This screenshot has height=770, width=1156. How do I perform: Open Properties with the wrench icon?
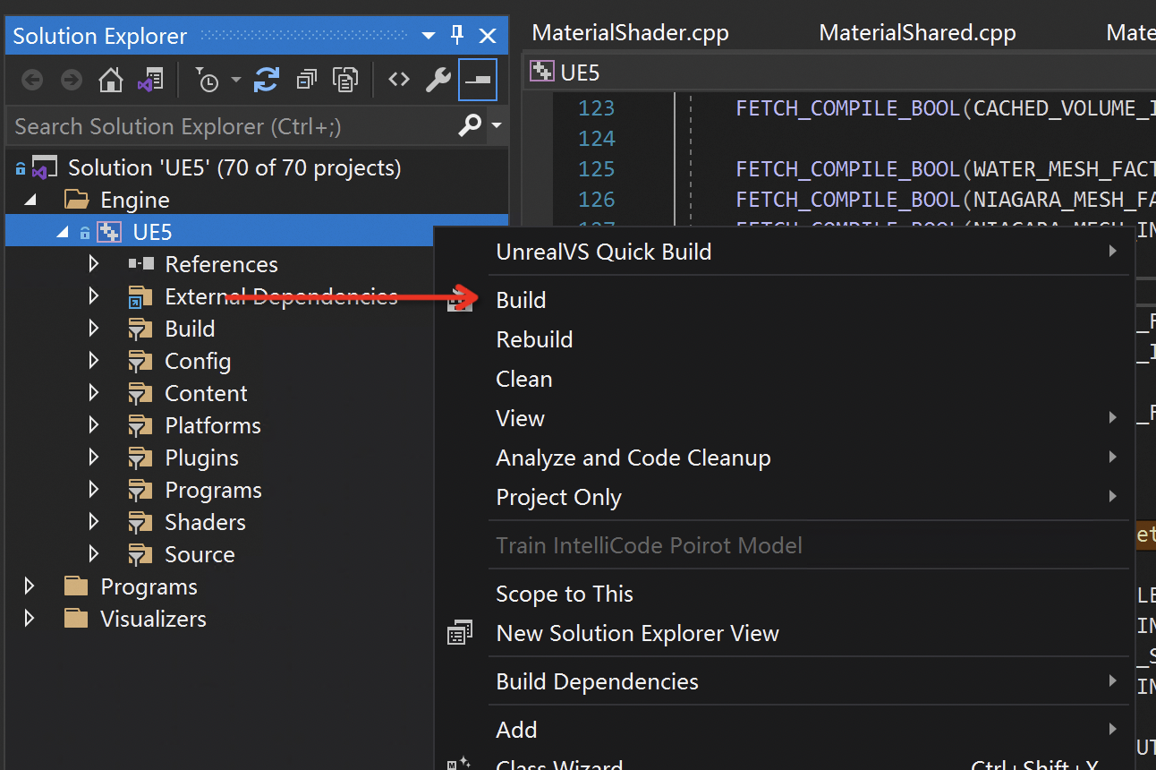pos(438,81)
